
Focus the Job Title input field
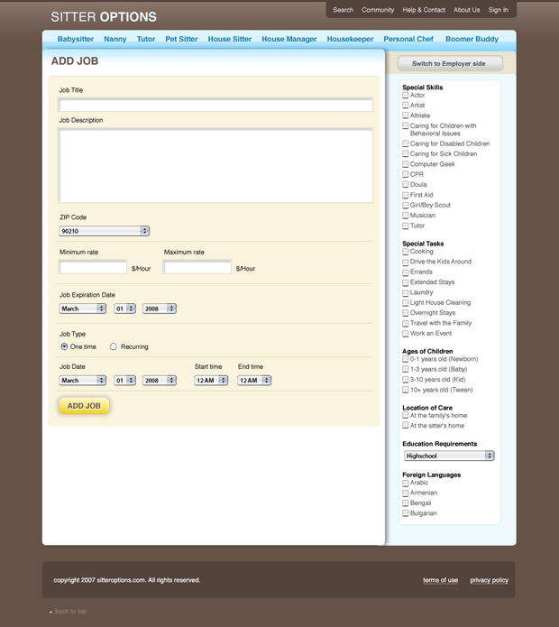pyautogui.click(x=215, y=106)
